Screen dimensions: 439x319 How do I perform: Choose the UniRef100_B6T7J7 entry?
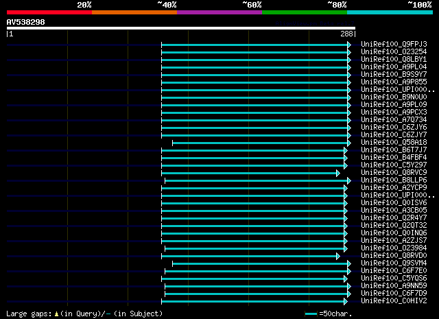[x=394, y=150]
